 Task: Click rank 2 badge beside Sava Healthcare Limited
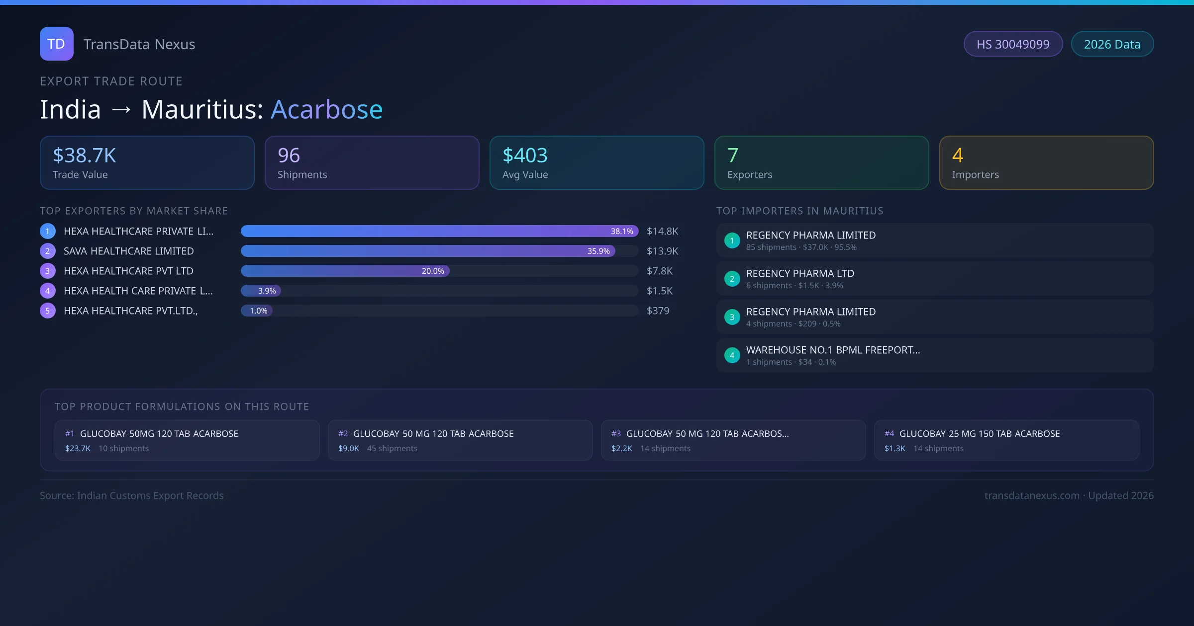(x=48, y=251)
